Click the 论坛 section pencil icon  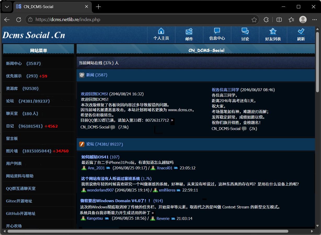pos(82,144)
